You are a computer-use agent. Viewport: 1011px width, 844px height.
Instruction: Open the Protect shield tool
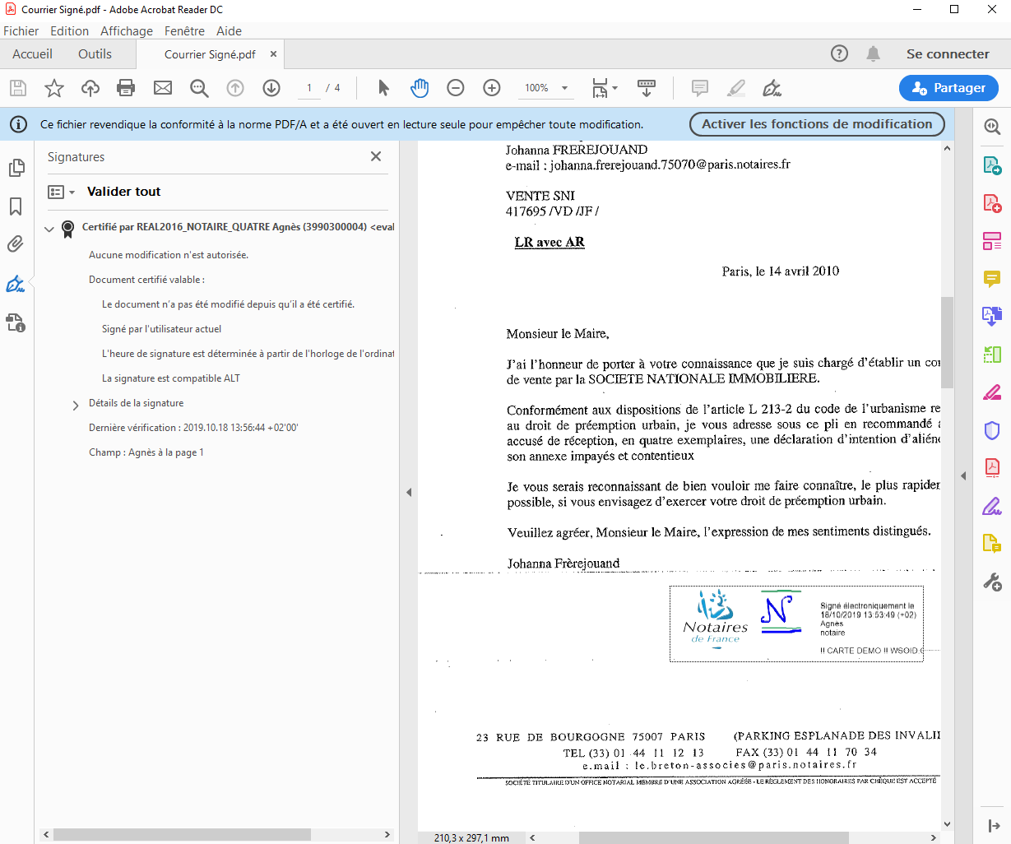click(992, 430)
